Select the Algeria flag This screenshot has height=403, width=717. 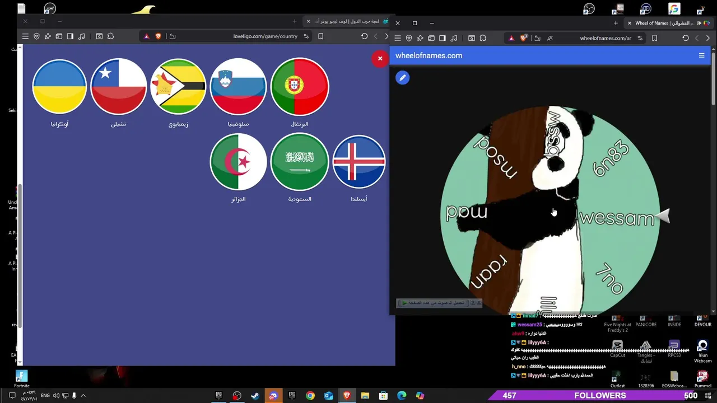[238, 162]
